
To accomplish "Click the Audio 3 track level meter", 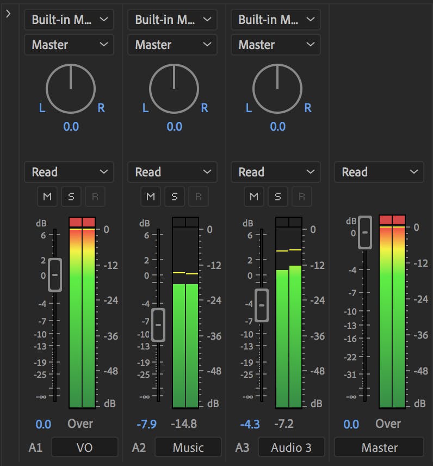I will coord(289,318).
